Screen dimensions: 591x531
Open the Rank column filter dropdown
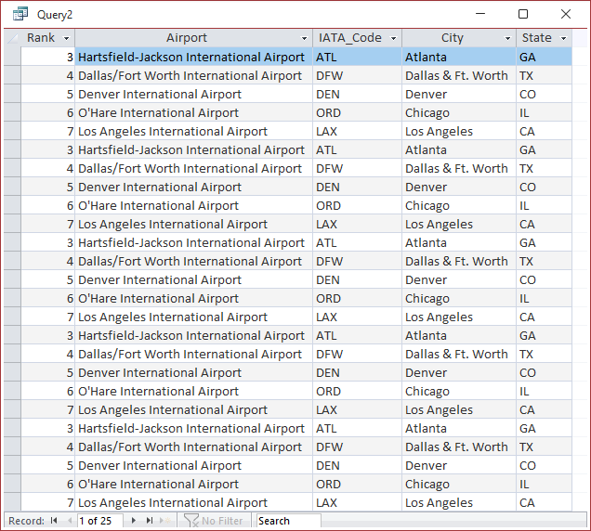coord(66,38)
